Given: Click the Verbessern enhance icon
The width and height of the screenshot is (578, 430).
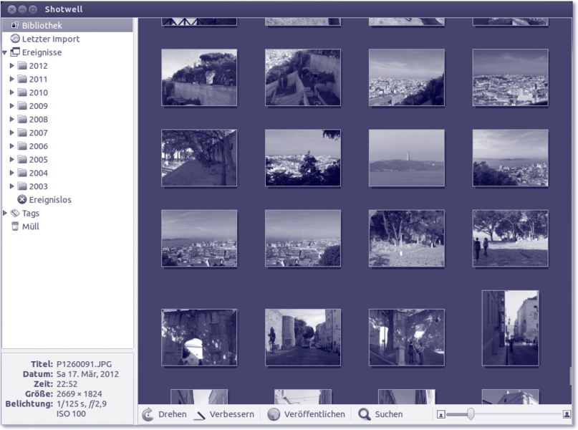Looking at the screenshot, I should click(199, 415).
